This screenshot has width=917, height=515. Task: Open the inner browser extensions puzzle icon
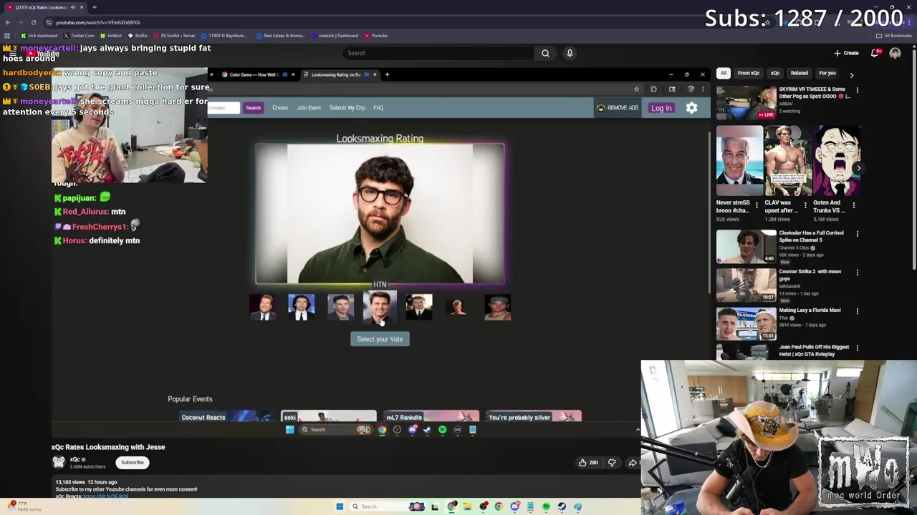[653, 89]
